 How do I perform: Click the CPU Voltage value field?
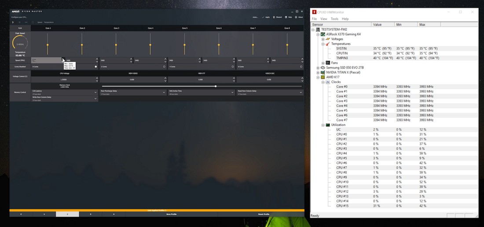point(64,79)
